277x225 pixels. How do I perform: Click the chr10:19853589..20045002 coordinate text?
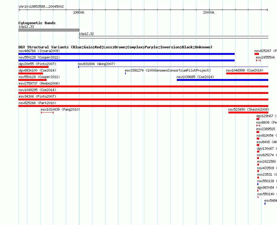tap(41, 7)
